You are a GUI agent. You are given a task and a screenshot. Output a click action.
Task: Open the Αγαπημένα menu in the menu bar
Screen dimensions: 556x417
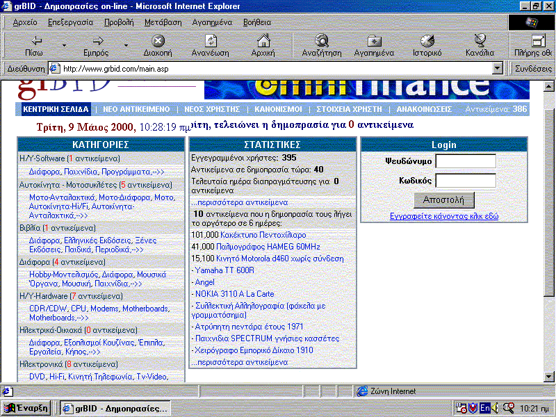pos(212,22)
